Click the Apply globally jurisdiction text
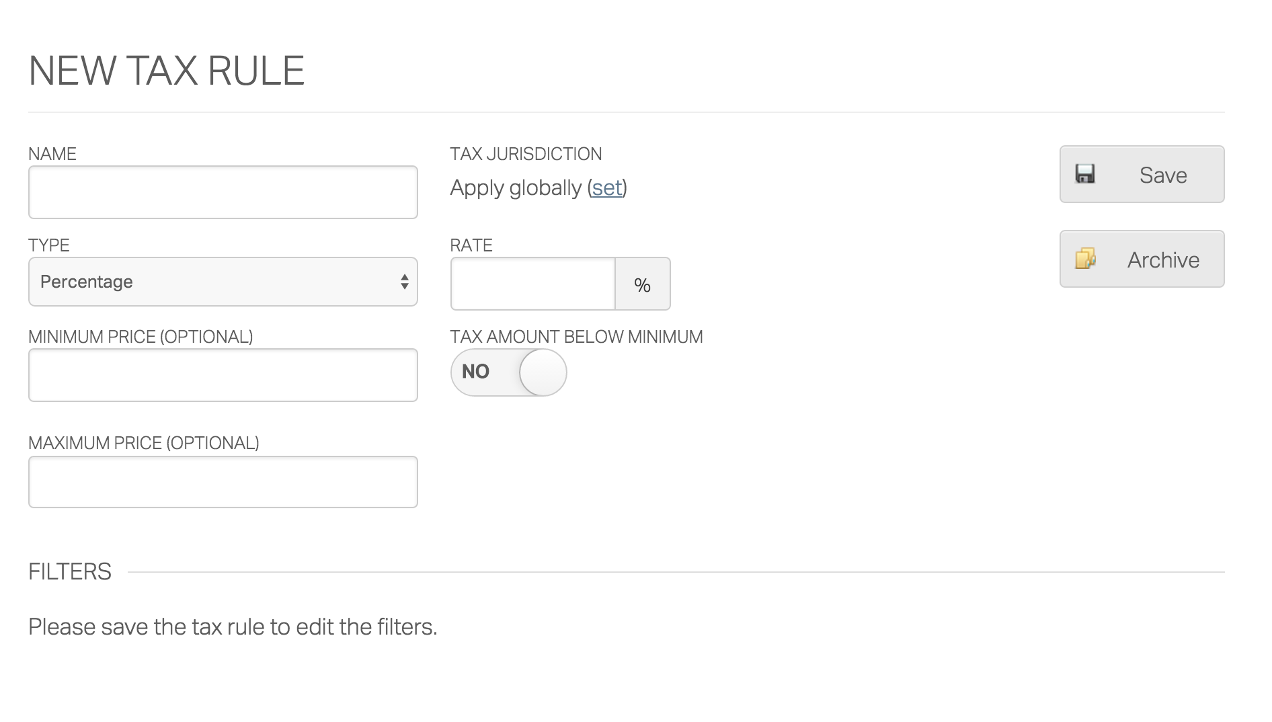 click(x=514, y=188)
